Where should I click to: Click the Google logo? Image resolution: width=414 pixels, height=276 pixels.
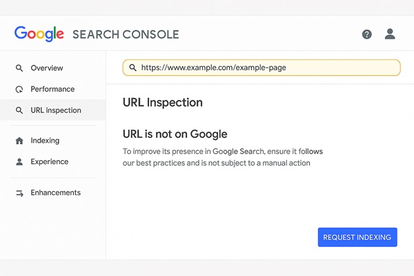coord(39,34)
